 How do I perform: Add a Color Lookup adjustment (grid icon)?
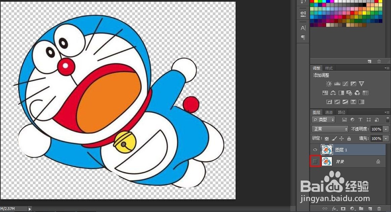click(x=365, y=93)
